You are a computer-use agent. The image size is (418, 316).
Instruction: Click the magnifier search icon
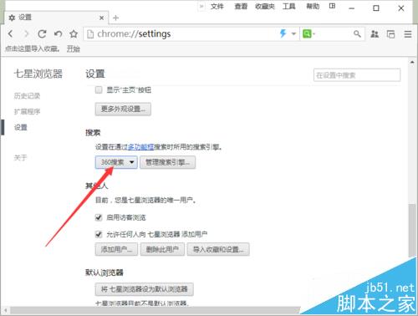[x=357, y=34]
